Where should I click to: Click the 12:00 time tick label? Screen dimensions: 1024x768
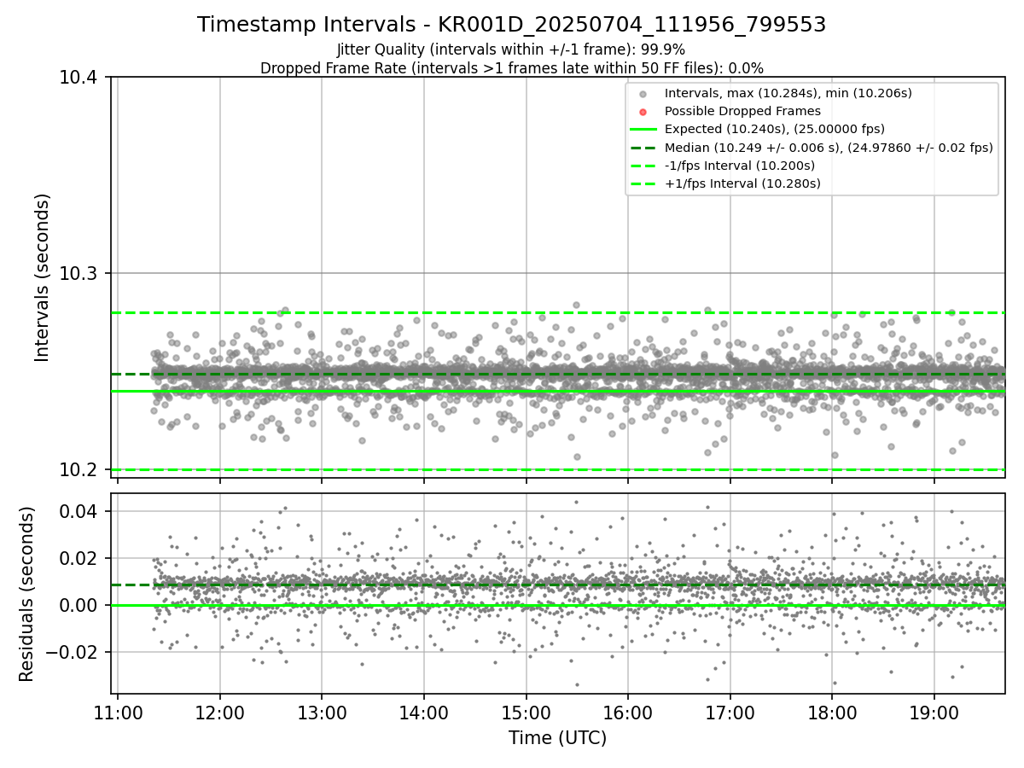[220, 712]
